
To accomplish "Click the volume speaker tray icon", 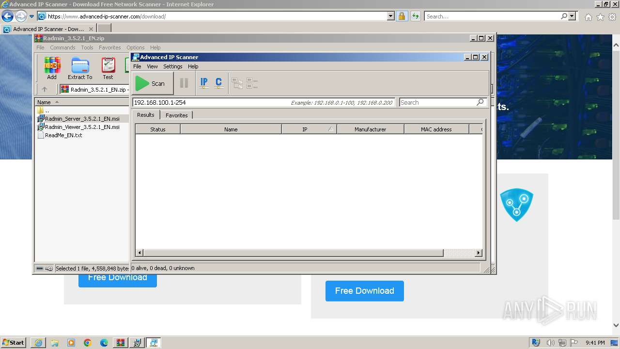I will click(551, 343).
